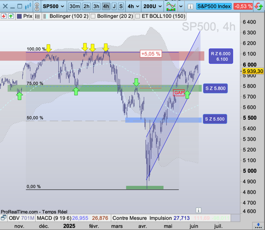Click the 75,00 % Fibonacci level label

tap(35, 83)
